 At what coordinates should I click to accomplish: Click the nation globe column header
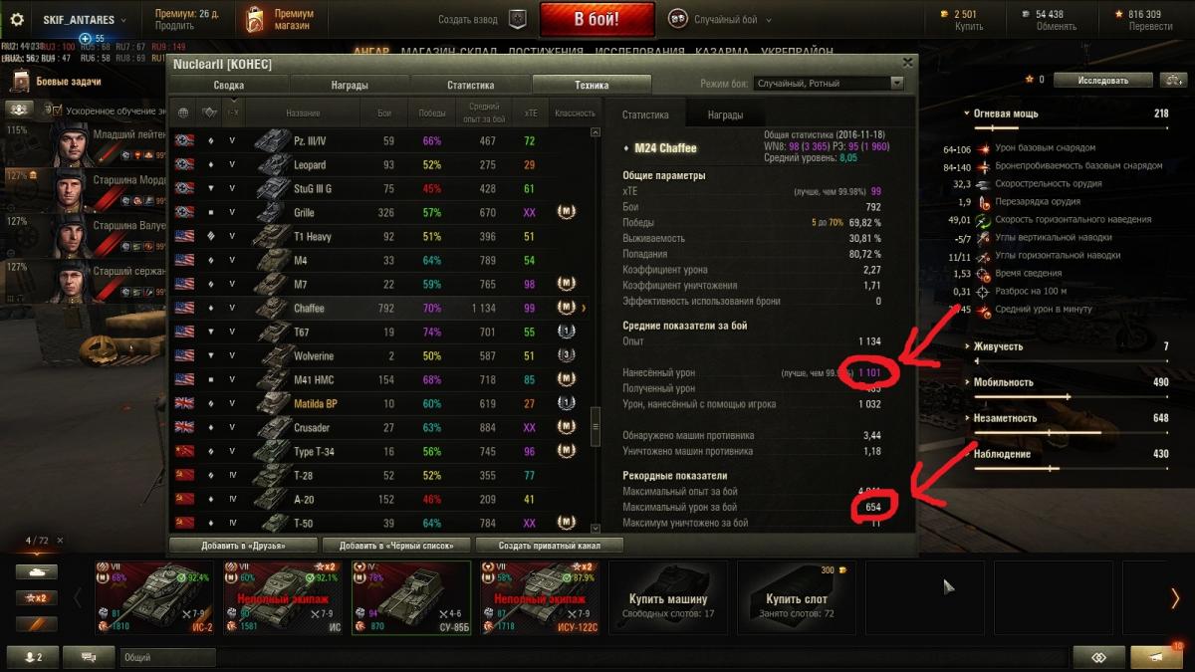coord(183,112)
